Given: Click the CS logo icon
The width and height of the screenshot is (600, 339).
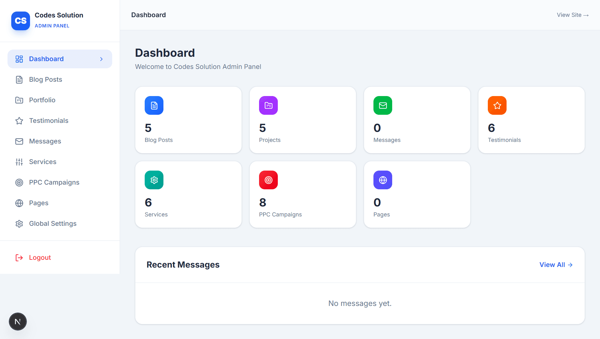Looking at the screenshot, I should (21, 21).
